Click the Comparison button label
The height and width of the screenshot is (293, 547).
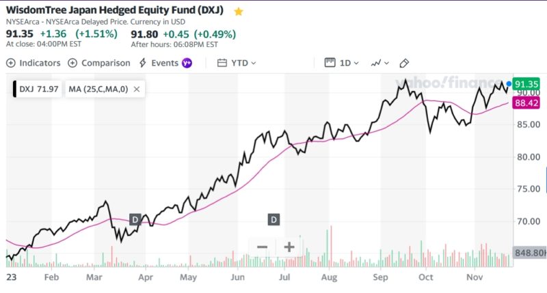(105, 63)
